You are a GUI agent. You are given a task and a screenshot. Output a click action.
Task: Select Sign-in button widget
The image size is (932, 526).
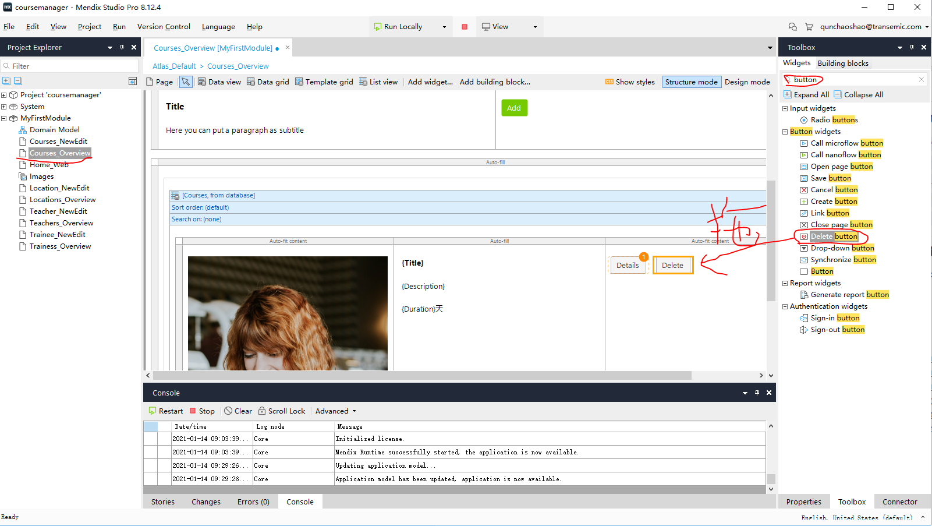830,318
